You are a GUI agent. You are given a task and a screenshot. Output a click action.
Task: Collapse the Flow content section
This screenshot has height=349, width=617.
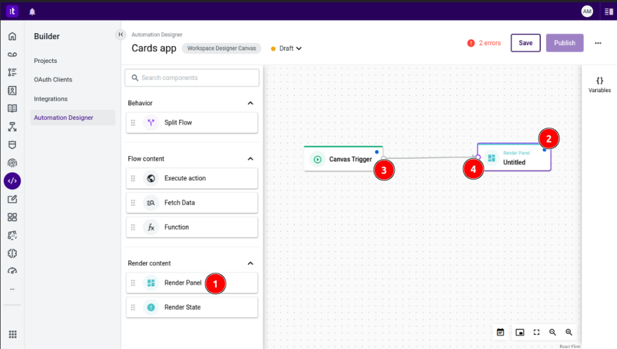pyautogui.click(x=250, y=159)
